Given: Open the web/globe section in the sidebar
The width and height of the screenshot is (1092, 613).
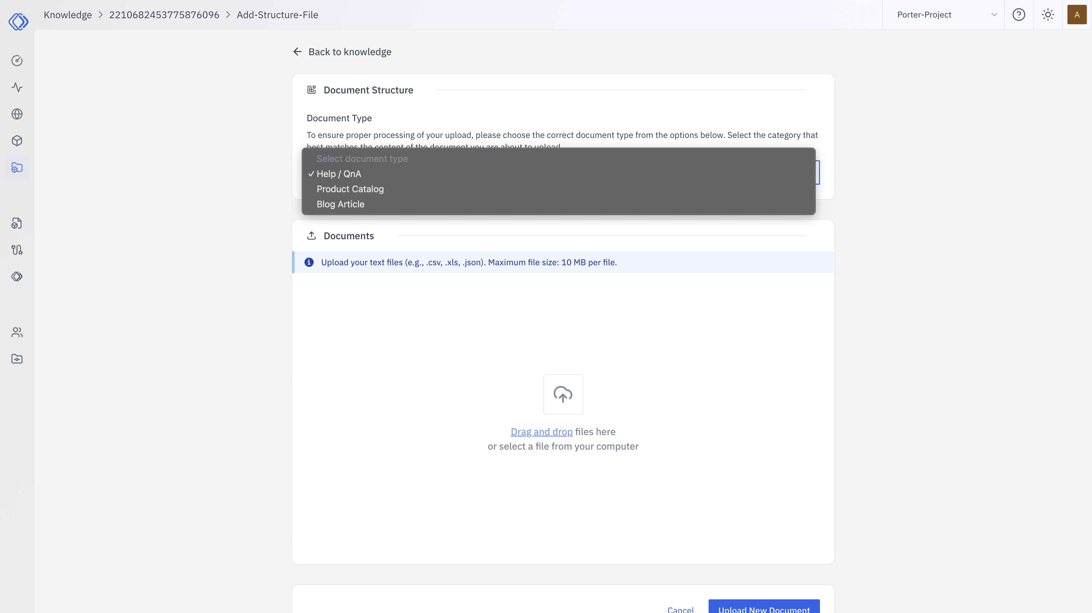Looking at the screenshot, I should [17, 114].
